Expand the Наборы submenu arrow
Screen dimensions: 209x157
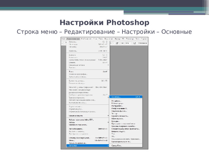(x=108, y=122)
